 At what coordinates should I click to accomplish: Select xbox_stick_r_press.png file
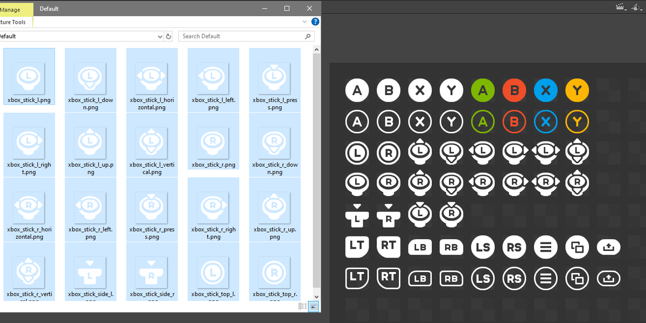pos(152,209)
